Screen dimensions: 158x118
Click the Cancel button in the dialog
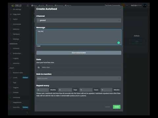pos(108,107)
